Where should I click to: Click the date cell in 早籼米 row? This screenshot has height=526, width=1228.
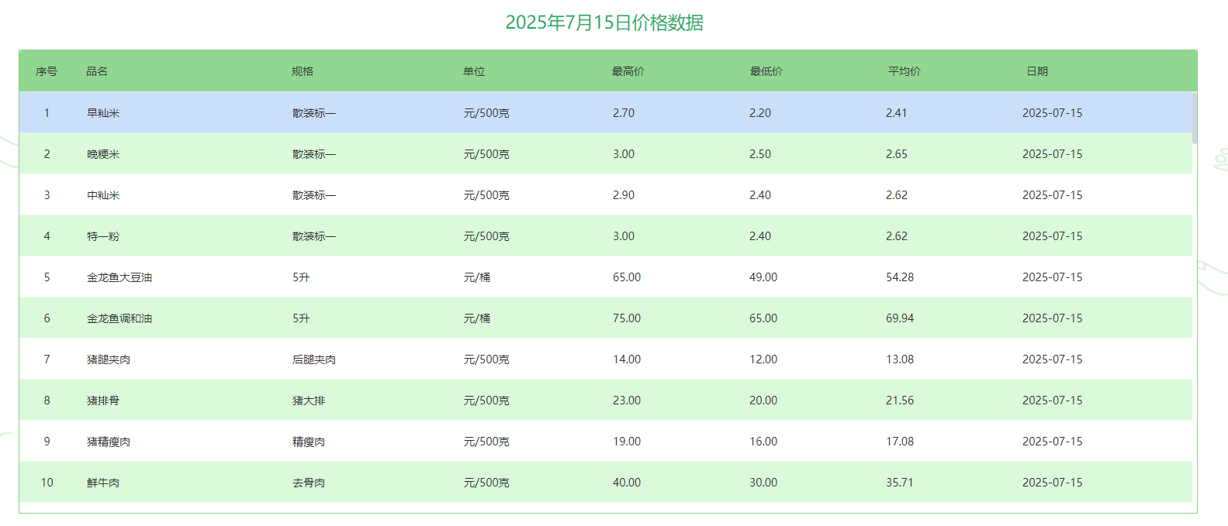[x=1052, y=113]
